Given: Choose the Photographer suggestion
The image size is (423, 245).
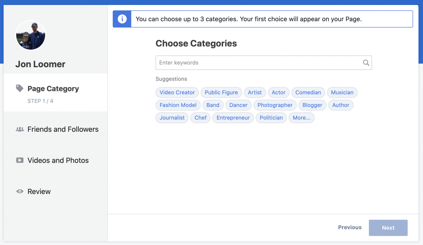Looking at the screenshot, I should [275, 105].
